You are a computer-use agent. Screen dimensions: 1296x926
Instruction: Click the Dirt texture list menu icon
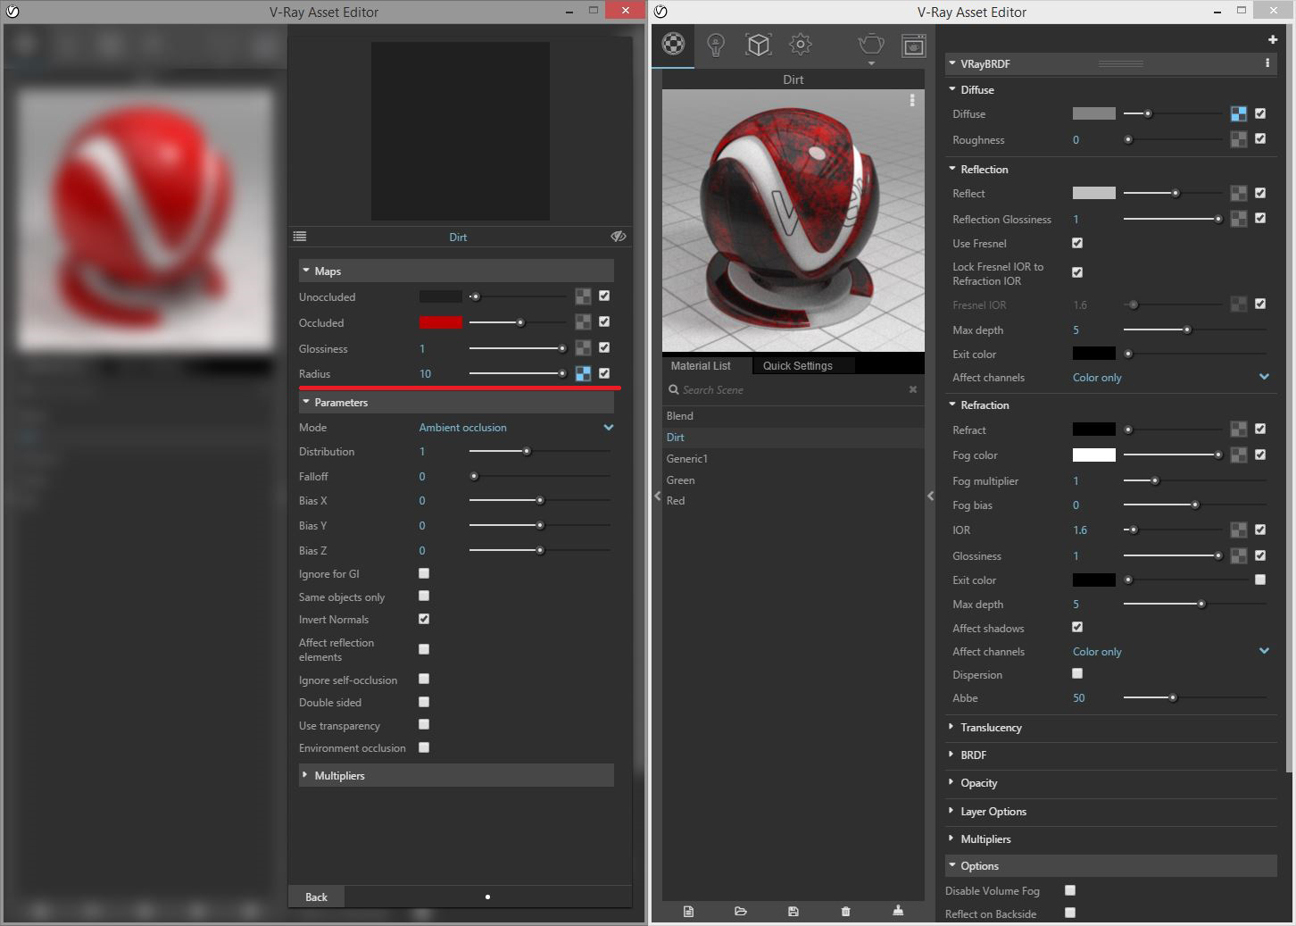click(x=300, y=237)
